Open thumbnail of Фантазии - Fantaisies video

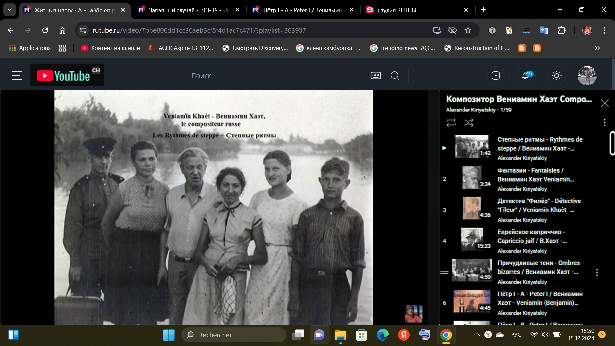pos(472,177)
